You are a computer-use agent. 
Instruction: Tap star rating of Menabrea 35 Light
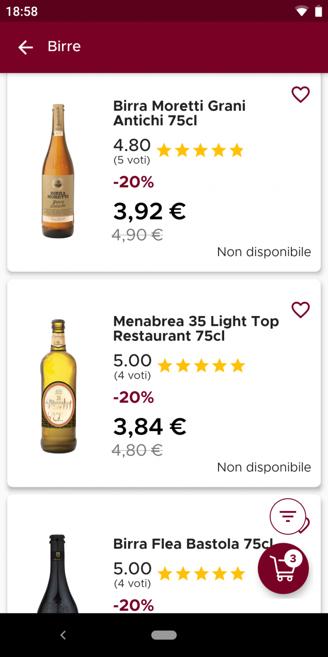(201, 366)
